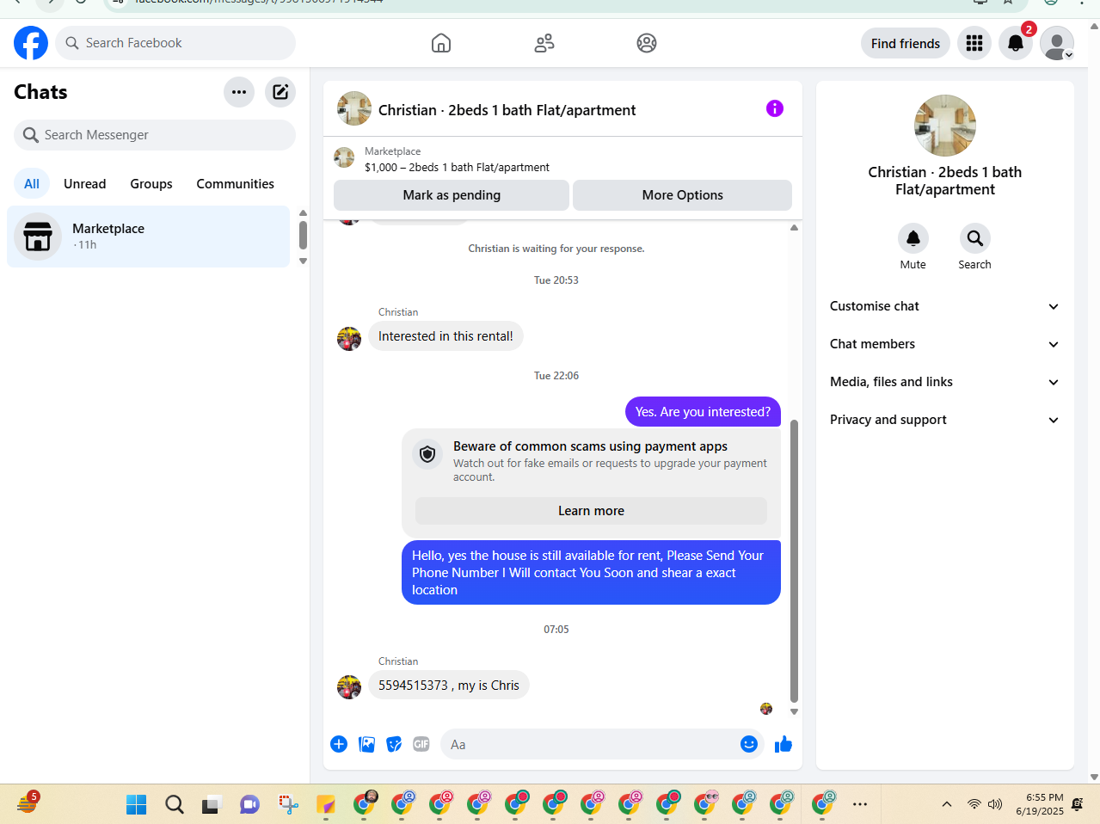Open Windows taskbar search icon
The height and width of the screenshot is (824, 1100).
coord(175,804)
